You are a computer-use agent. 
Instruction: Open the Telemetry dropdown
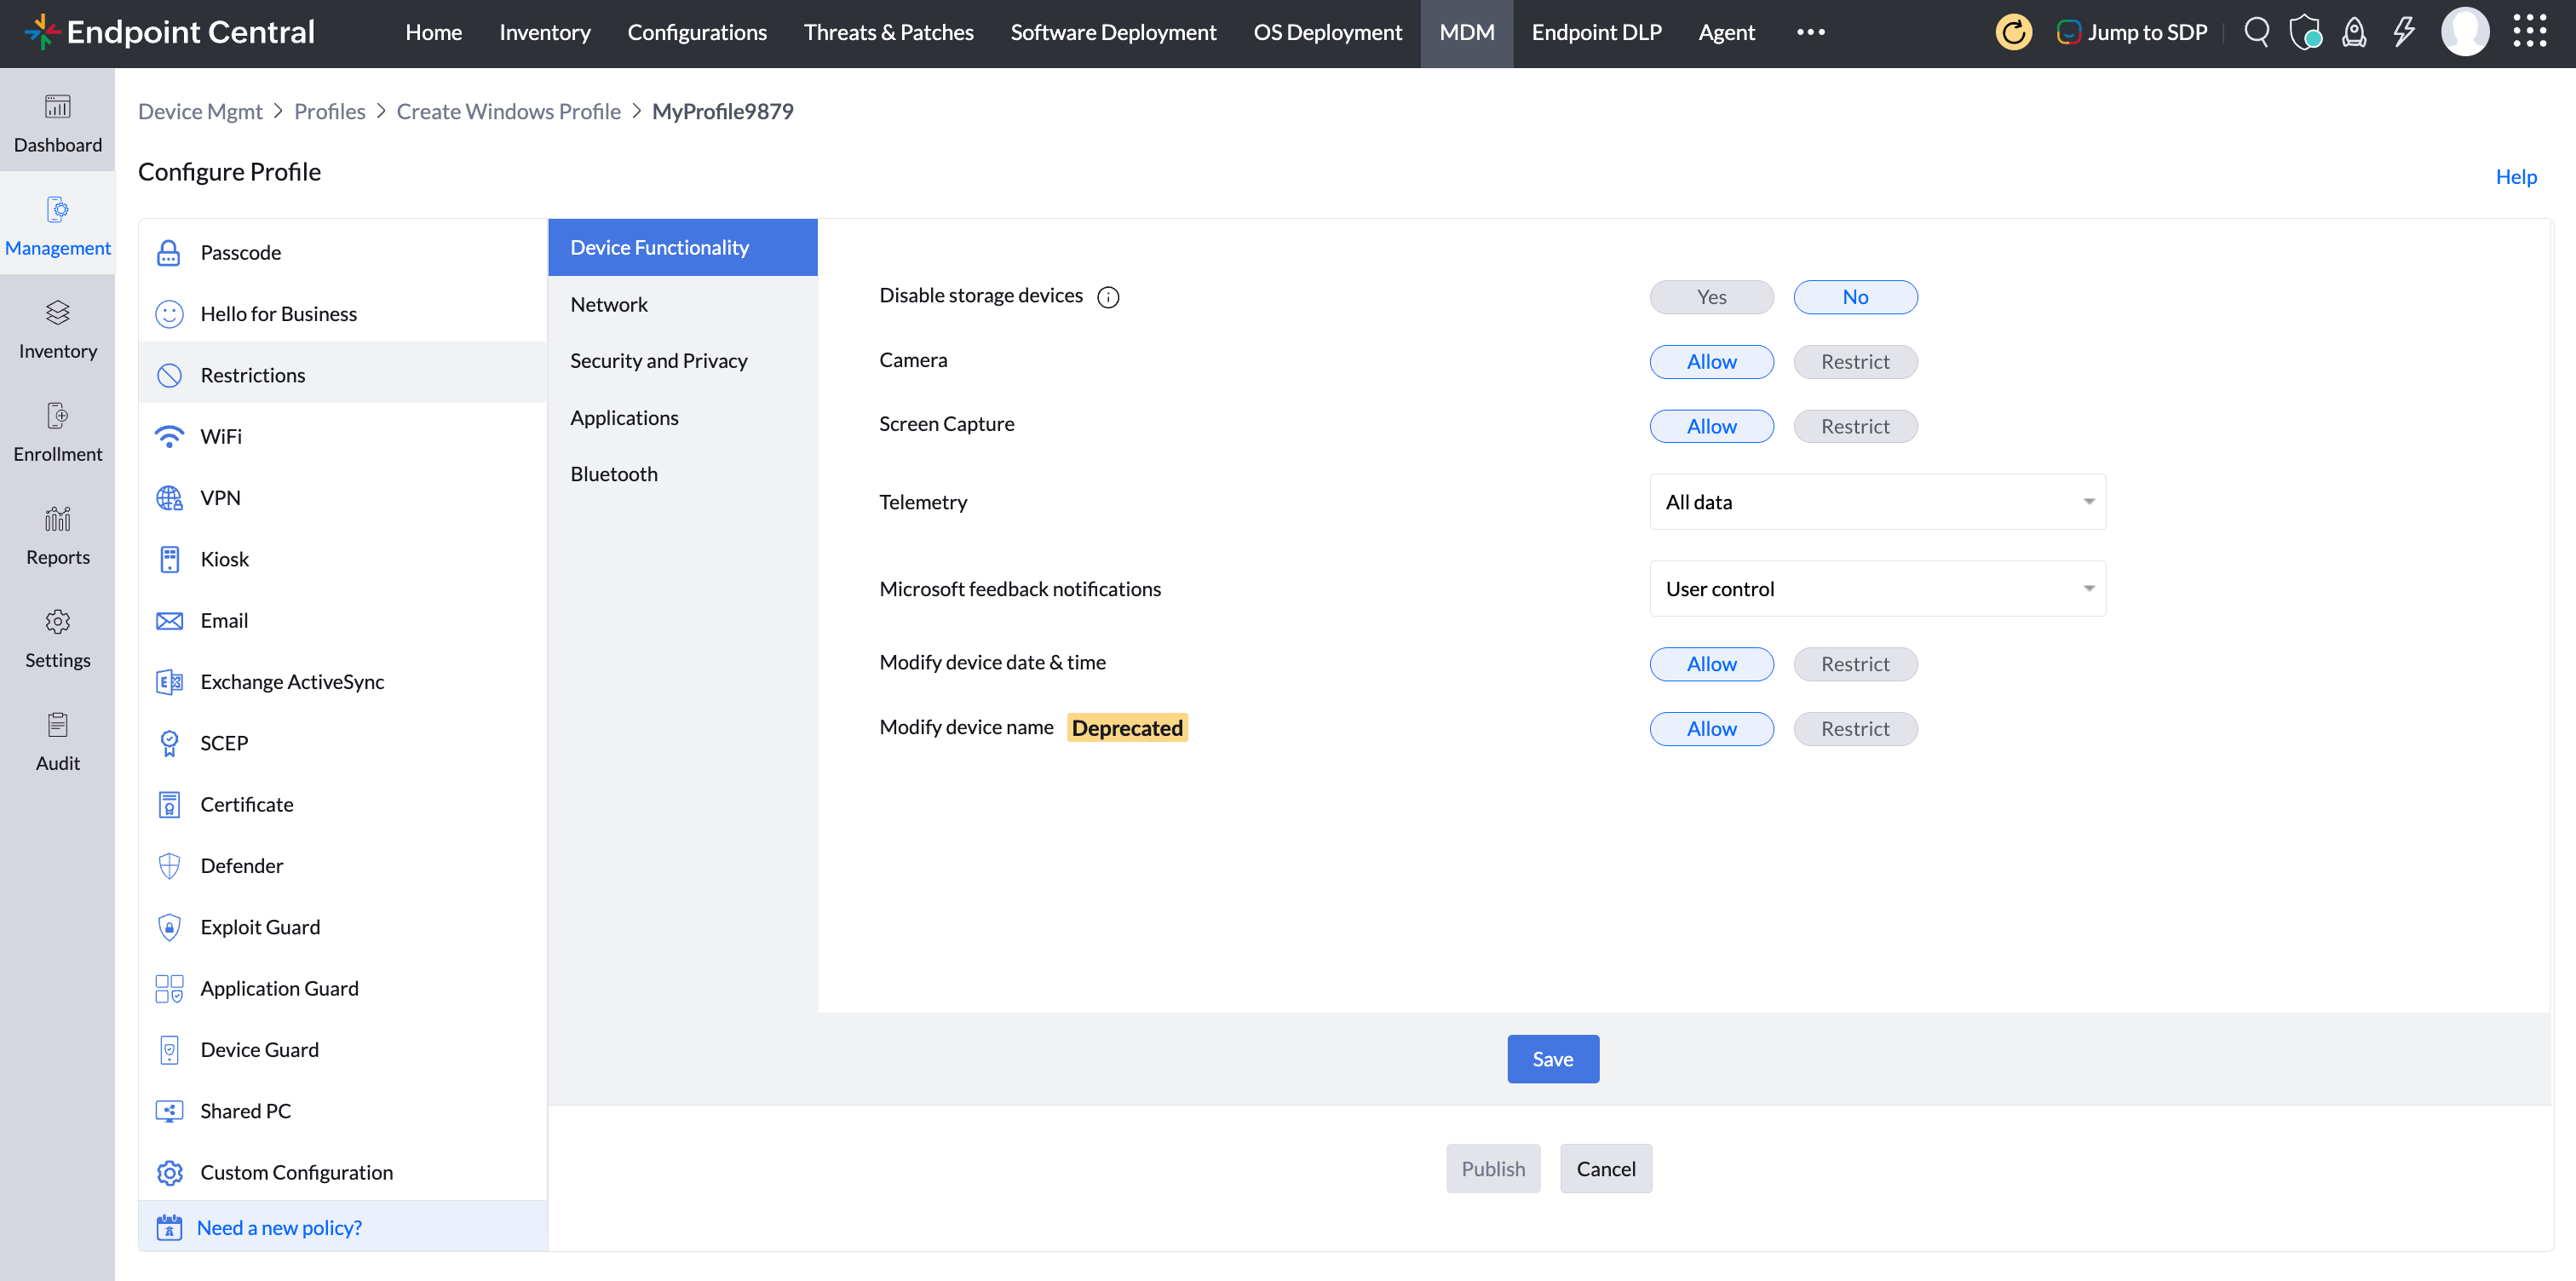pyautogui.click(x=1877, y=502)
